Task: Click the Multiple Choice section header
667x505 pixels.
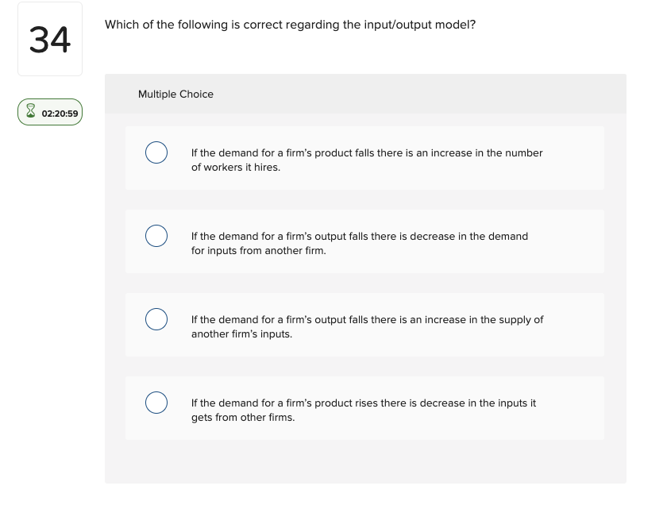Action: pyautogui.click(x=175, y=94)
